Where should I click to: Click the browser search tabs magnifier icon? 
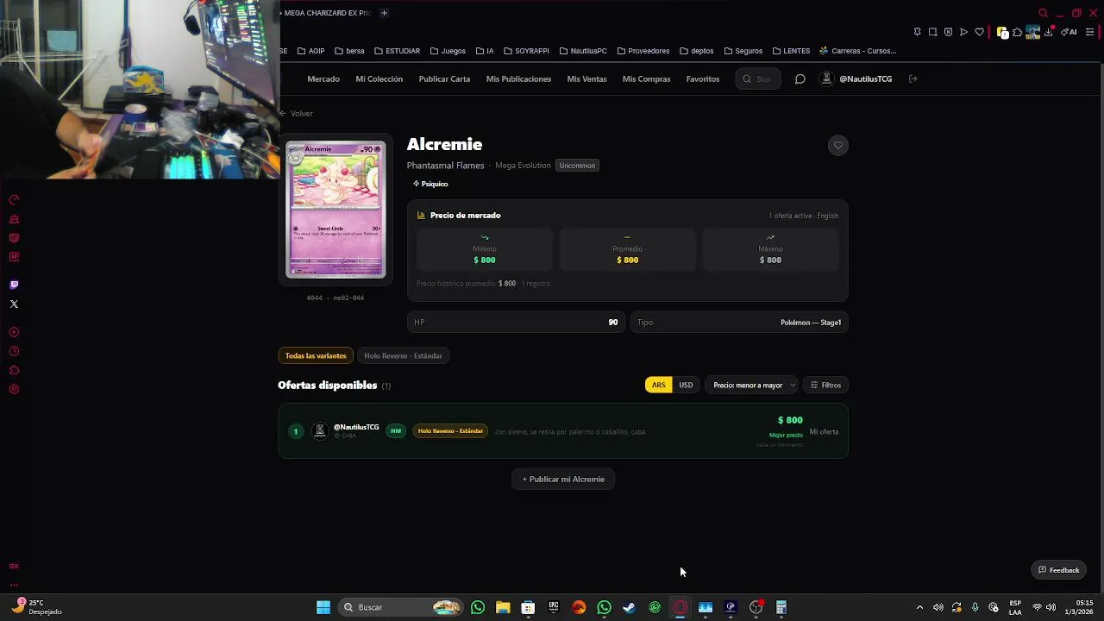[1043, 13]
